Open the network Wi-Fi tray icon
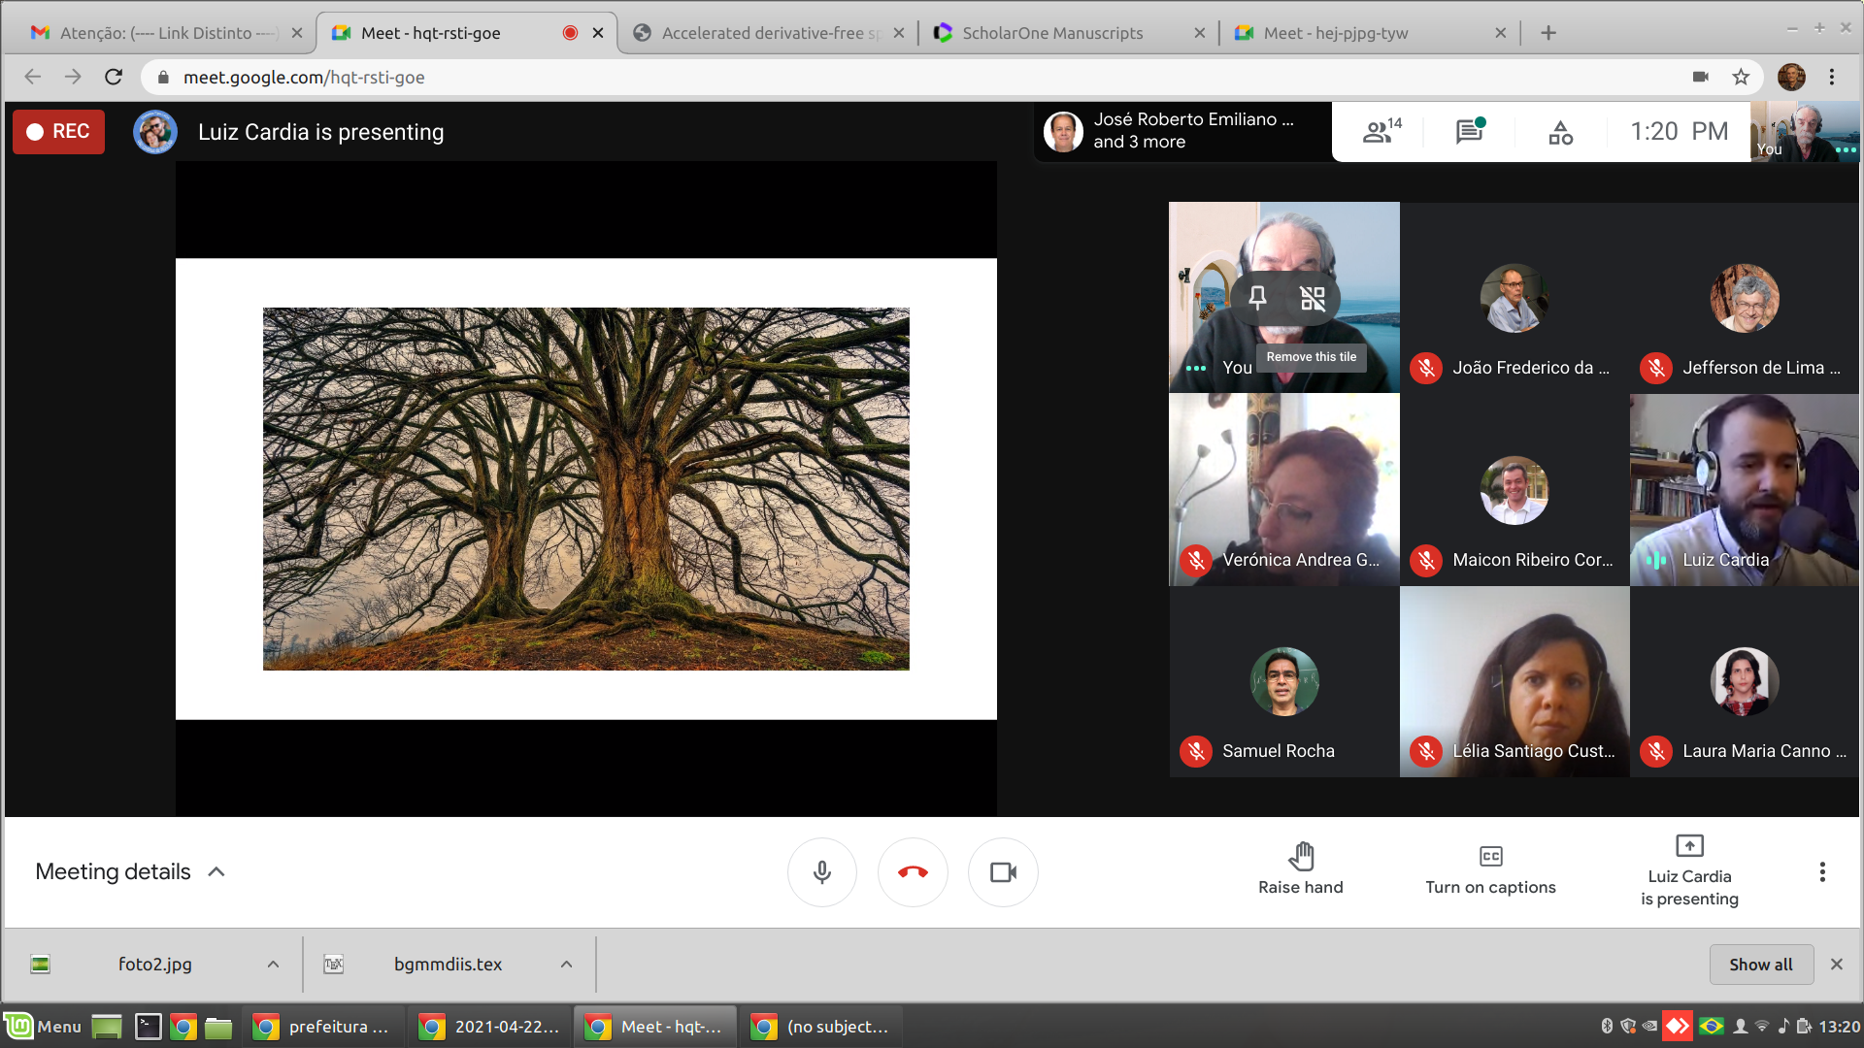 [1761, 1026]
